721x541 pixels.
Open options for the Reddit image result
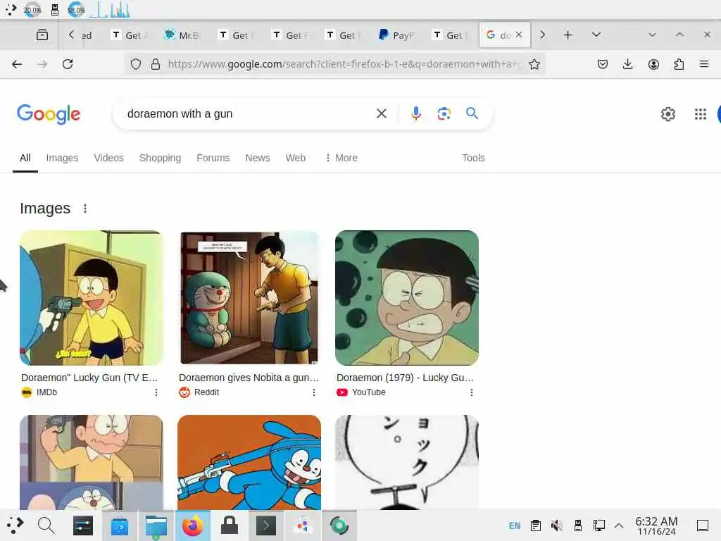[314, 392]
